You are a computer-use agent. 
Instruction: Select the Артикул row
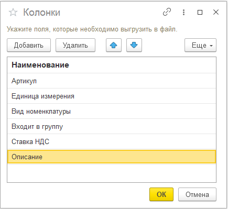(112, 81)
